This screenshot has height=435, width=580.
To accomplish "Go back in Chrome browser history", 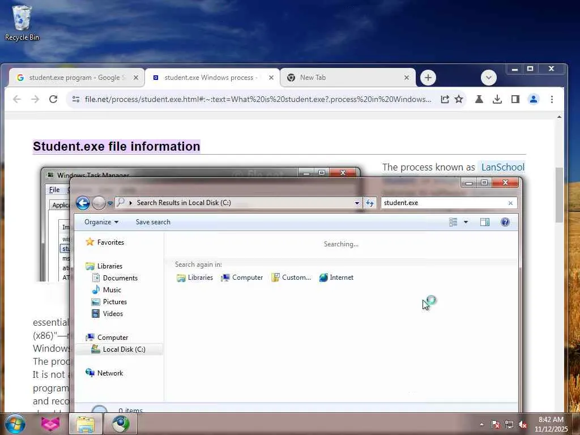I will 16,99.
